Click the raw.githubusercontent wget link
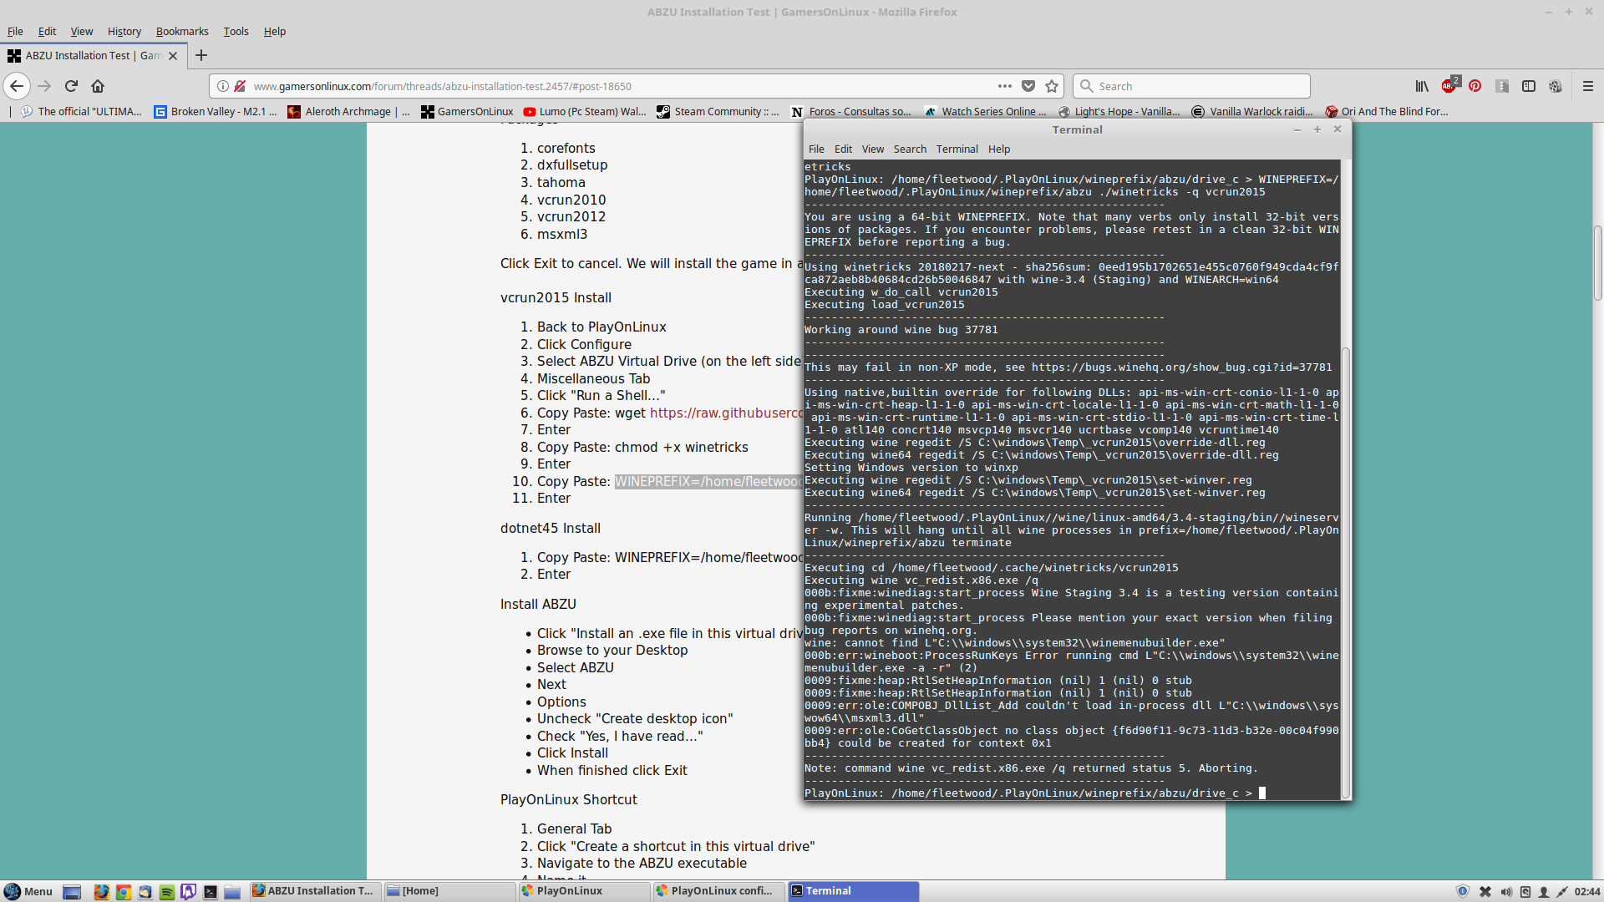Image resolution: width=1604 pixels, height=902 pixels. point(726,413)
